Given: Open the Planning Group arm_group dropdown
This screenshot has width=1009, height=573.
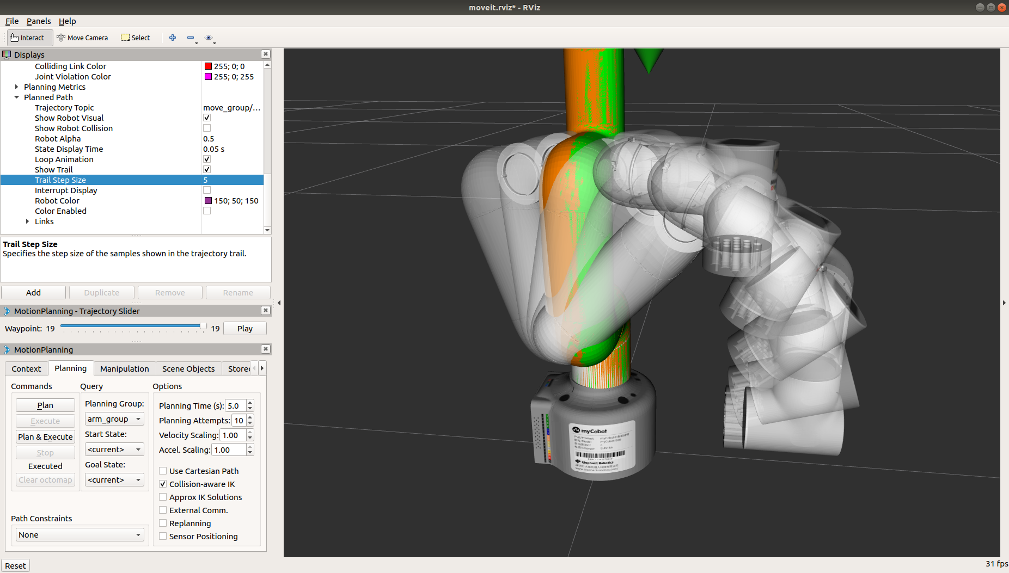Looking at the screenshot, I should tap(114, 419).
